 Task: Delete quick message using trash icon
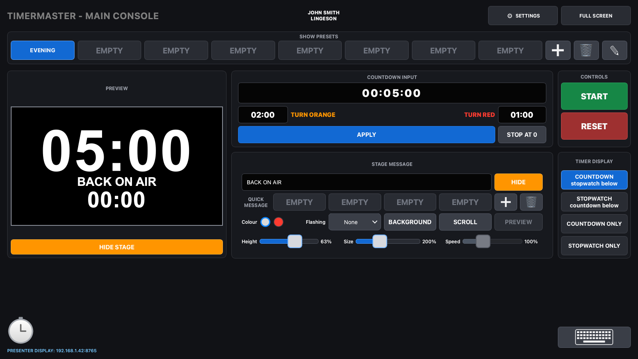tap(531, 202)
